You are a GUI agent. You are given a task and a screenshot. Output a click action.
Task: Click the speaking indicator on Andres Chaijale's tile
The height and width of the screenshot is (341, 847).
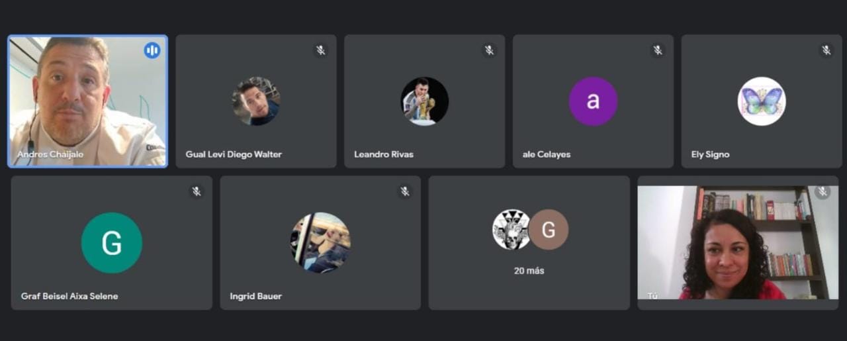152,50
